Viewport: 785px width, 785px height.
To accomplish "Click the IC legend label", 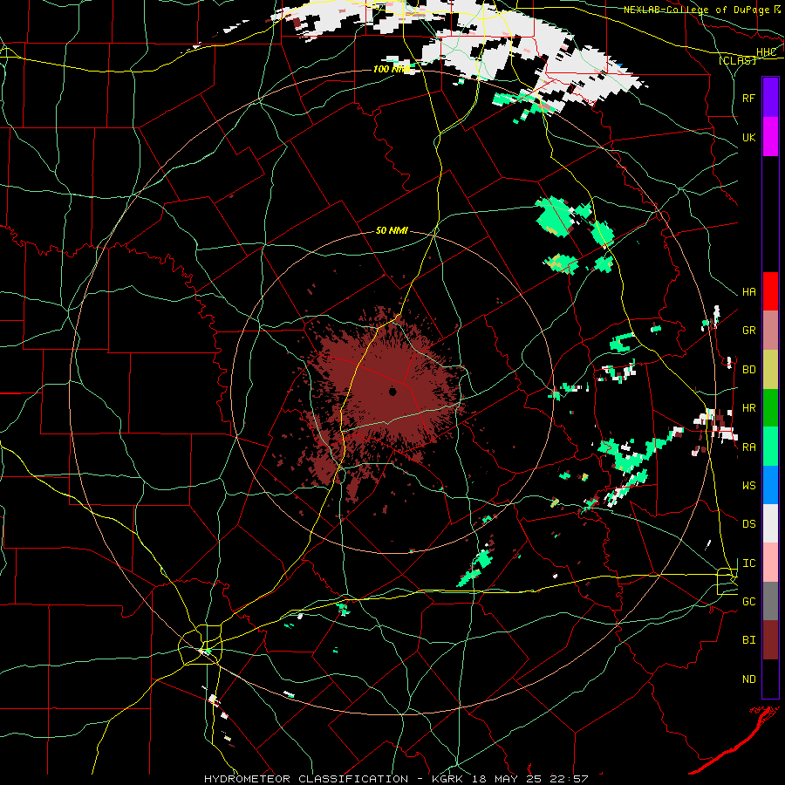I will tap(748, 563).
